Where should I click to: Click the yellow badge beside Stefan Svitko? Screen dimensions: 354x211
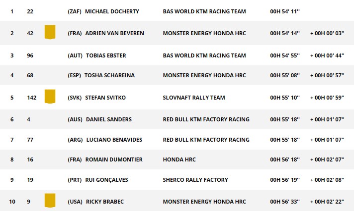[50, 97]
